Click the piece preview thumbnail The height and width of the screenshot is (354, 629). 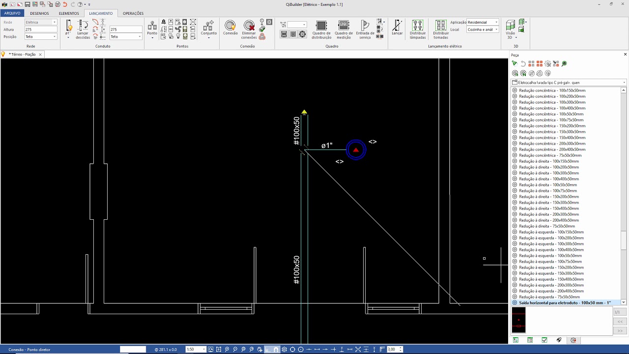[518, 320]
